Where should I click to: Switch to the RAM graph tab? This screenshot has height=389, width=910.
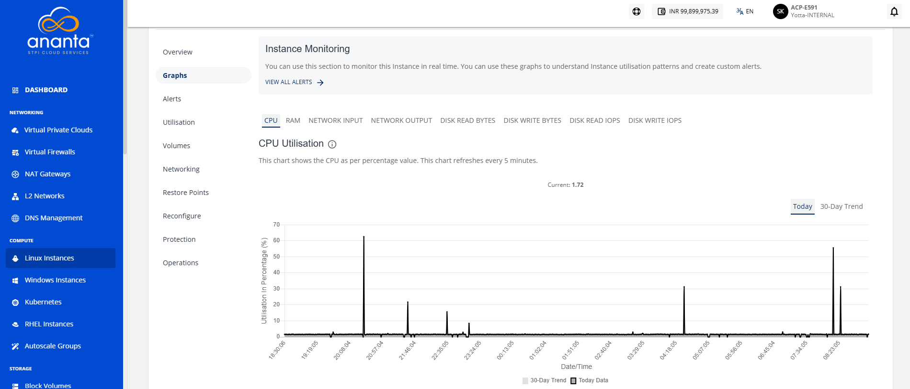coord(293,120)
